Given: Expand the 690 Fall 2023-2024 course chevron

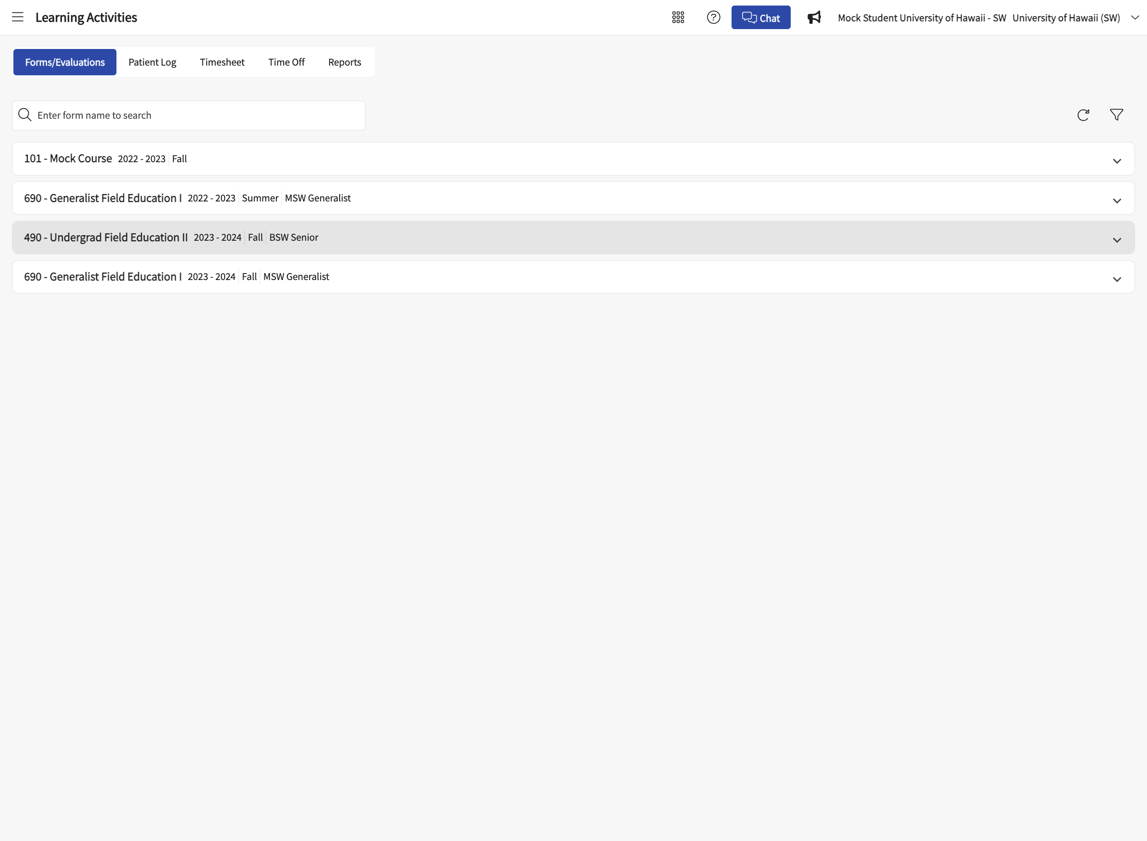Looking at the screenshot, I should (1116, 279).
